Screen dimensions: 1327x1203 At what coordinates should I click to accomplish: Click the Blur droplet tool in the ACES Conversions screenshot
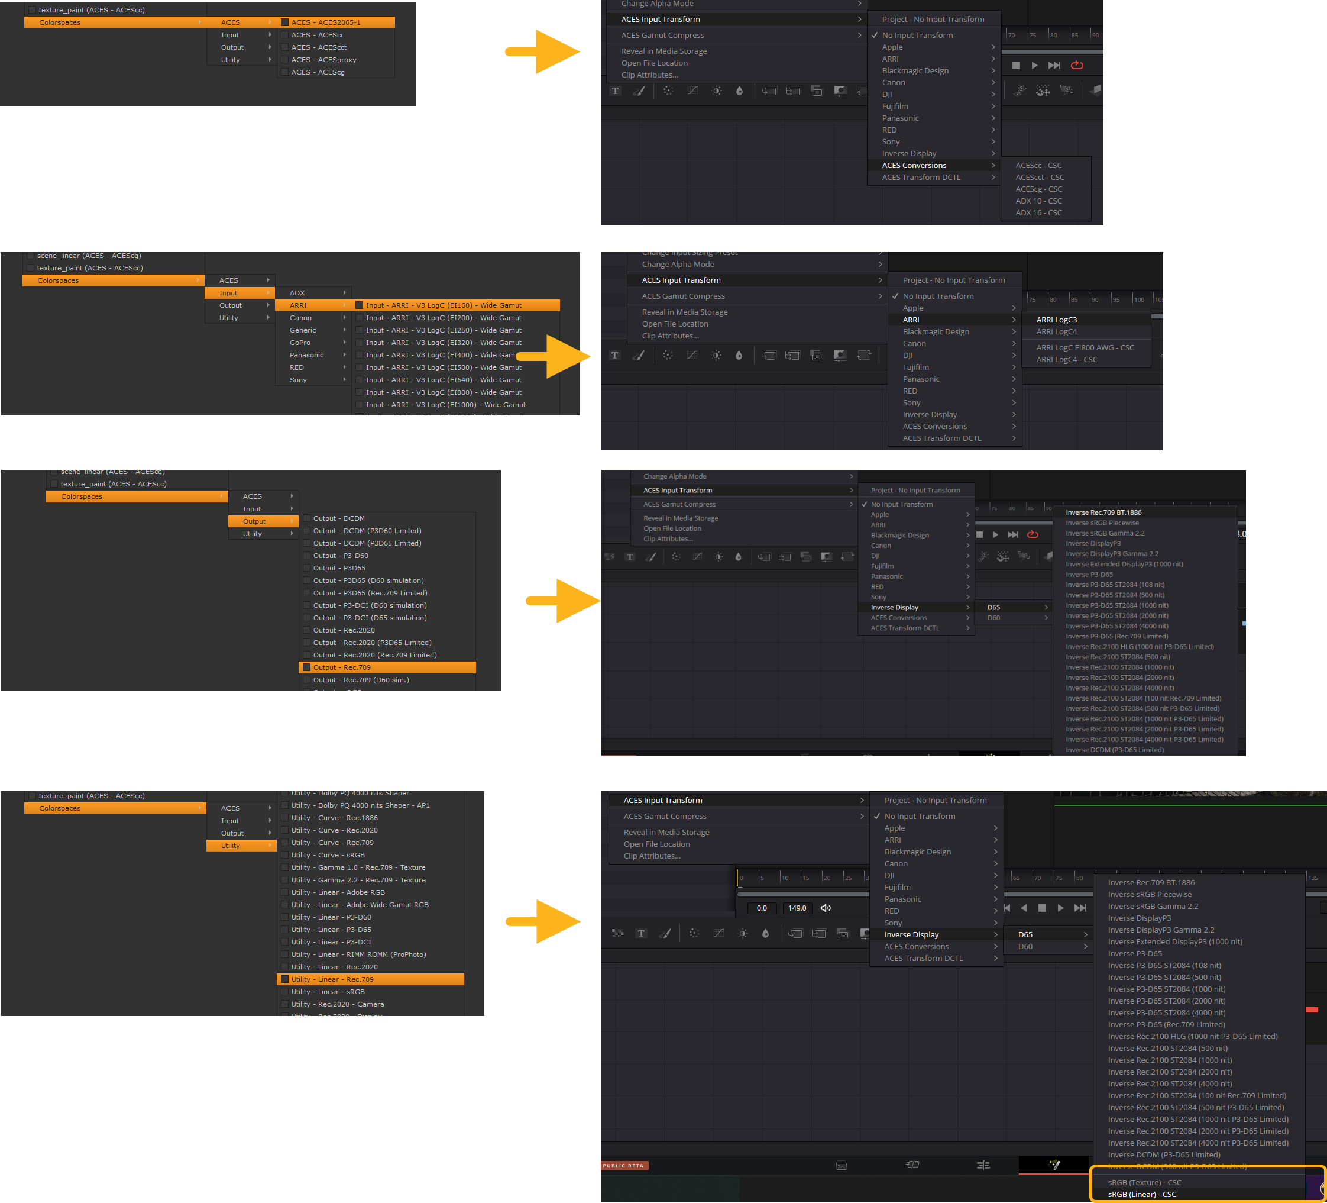[739, 91]
